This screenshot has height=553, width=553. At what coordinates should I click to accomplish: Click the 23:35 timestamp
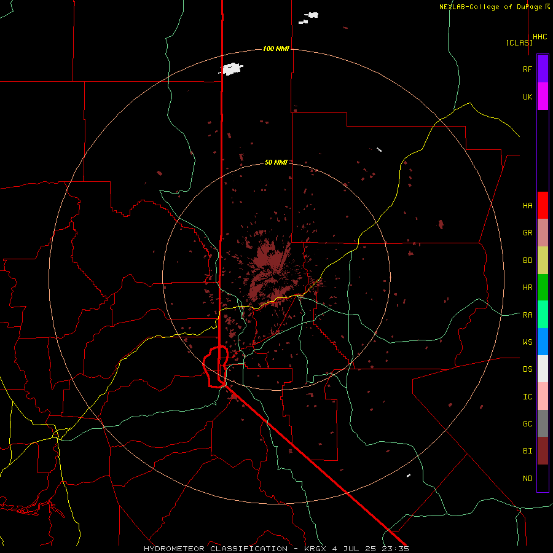pos(394,549)
